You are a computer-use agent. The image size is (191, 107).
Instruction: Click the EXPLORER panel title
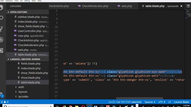tap(16, 6)
